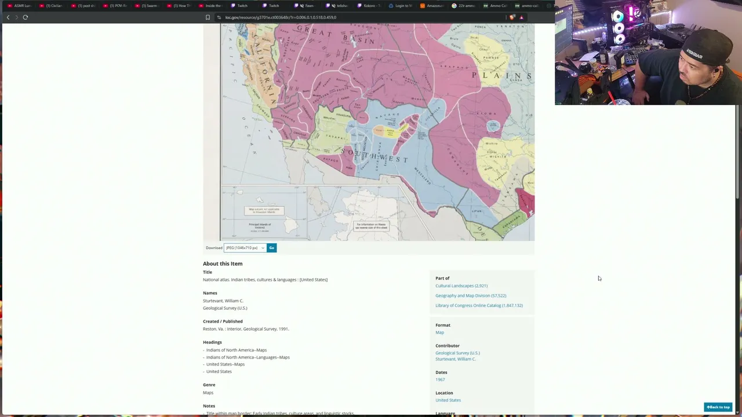Click Sturtevant, William C. contributor link
Image resolution: width=742 pixels, height=417 pixels.
click(456, 359)
